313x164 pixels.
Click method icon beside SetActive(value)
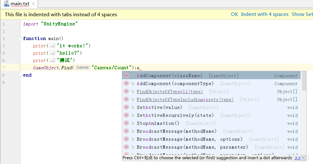tap(126, 107)
